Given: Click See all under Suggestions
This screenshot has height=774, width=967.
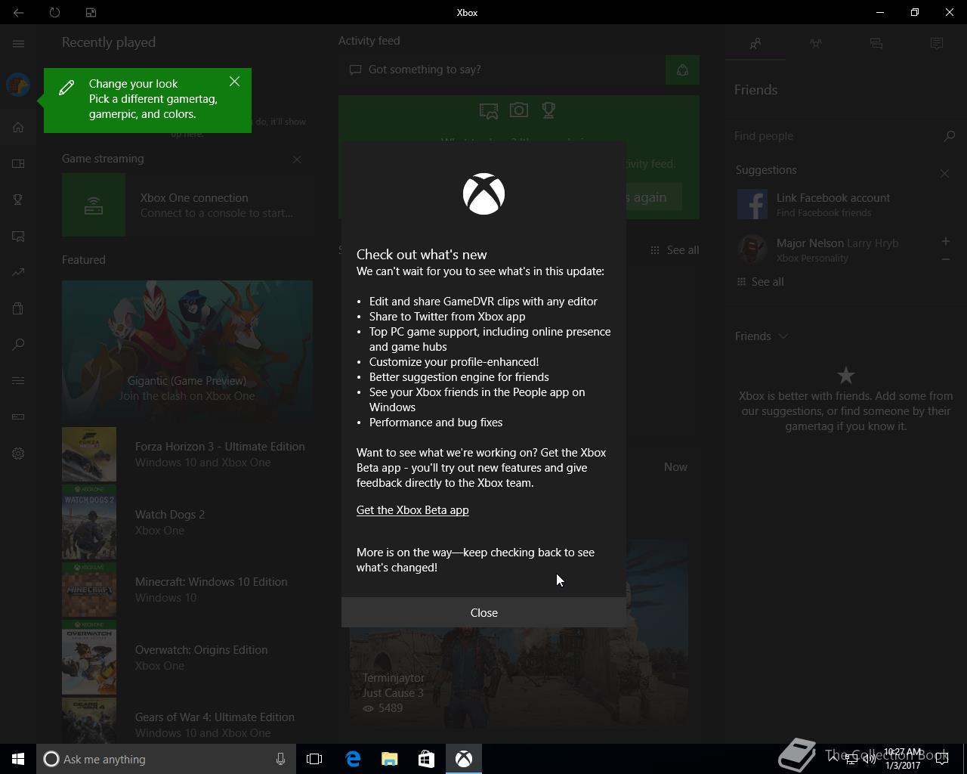Looking at the screenshot, I should (760, 281).
